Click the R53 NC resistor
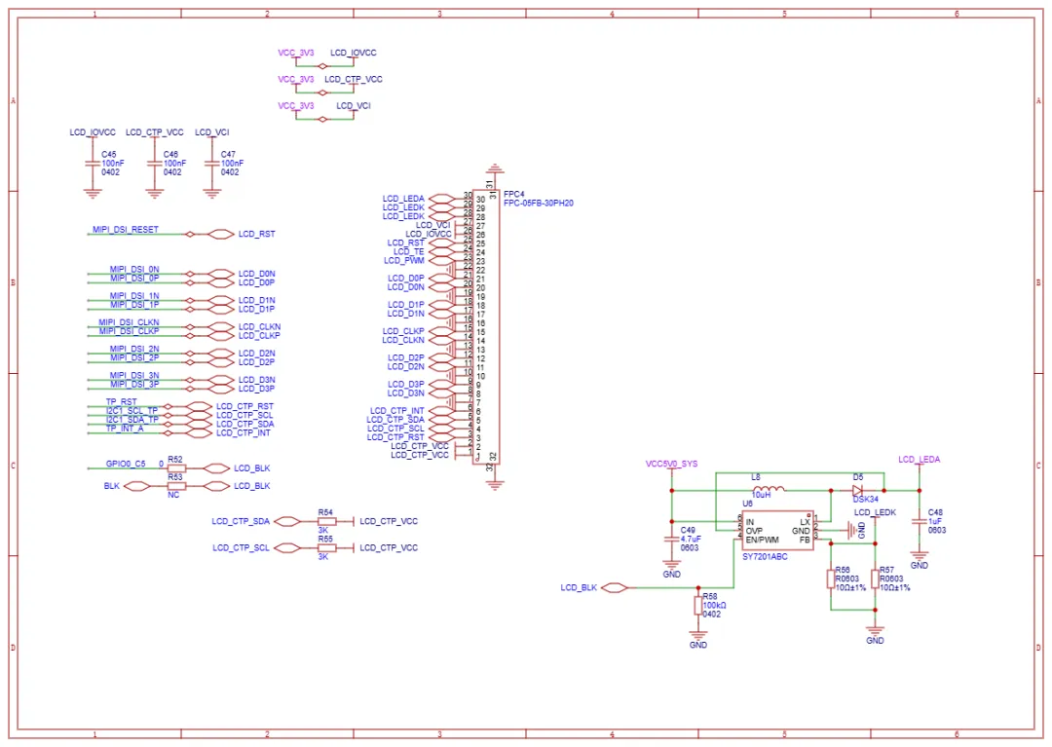Screen dimensions: 1052x747 tap(176, 486)
